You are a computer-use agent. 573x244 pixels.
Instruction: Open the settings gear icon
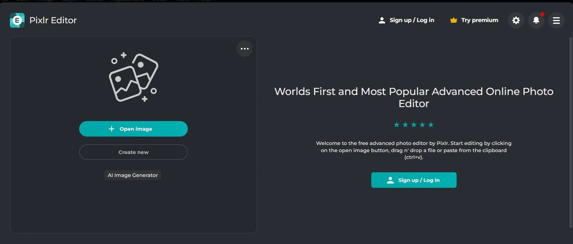pos(516,20)
